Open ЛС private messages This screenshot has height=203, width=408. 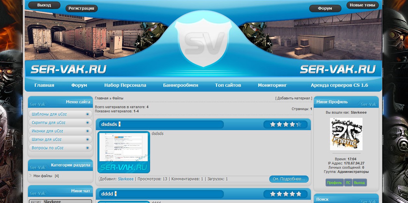click(348, 183)
